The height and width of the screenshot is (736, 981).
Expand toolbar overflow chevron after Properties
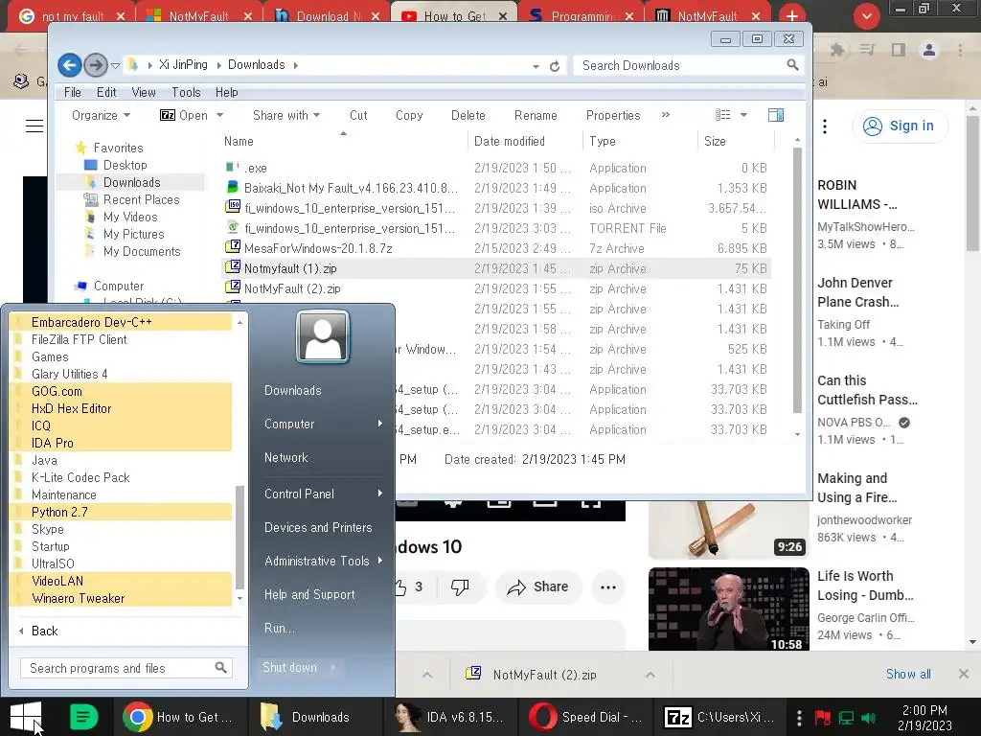click(666, 115)
